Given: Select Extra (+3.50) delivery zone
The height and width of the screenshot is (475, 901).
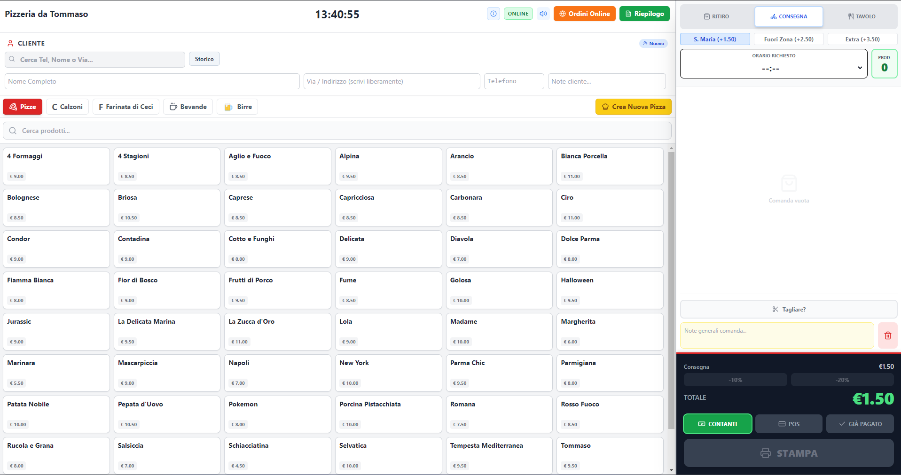Looking at the screenshot, I should click(x=862, y=39).
